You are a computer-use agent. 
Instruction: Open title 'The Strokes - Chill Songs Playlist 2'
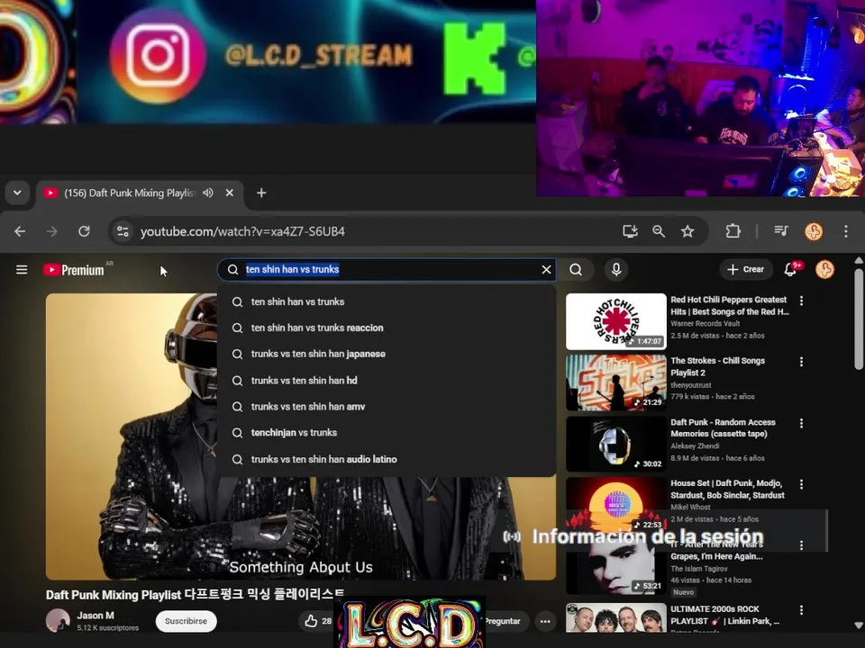718,366
